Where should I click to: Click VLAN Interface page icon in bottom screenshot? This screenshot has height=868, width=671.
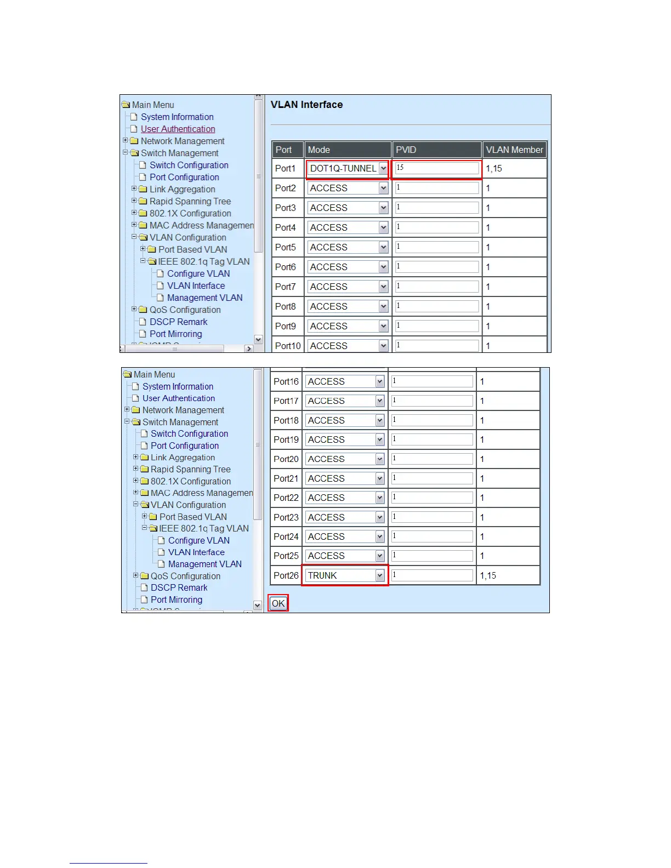[162, 552]
